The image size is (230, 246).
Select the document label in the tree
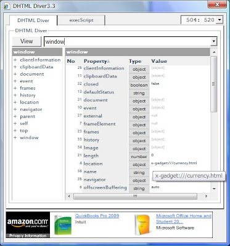pyautogui.click(x=32, y=74)
